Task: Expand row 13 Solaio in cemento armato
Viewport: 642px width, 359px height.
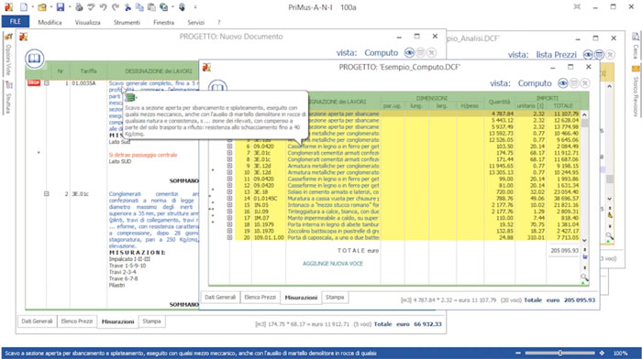Action: [x=229, y=191]
